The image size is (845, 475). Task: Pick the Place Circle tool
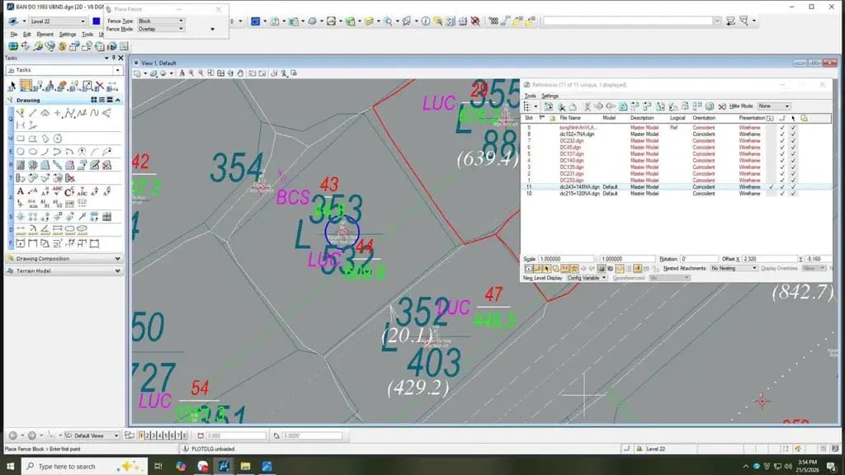(x=21, y=152)
